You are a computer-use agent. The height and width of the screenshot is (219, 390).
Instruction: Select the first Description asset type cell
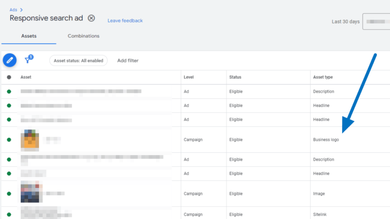coord(323,91)
